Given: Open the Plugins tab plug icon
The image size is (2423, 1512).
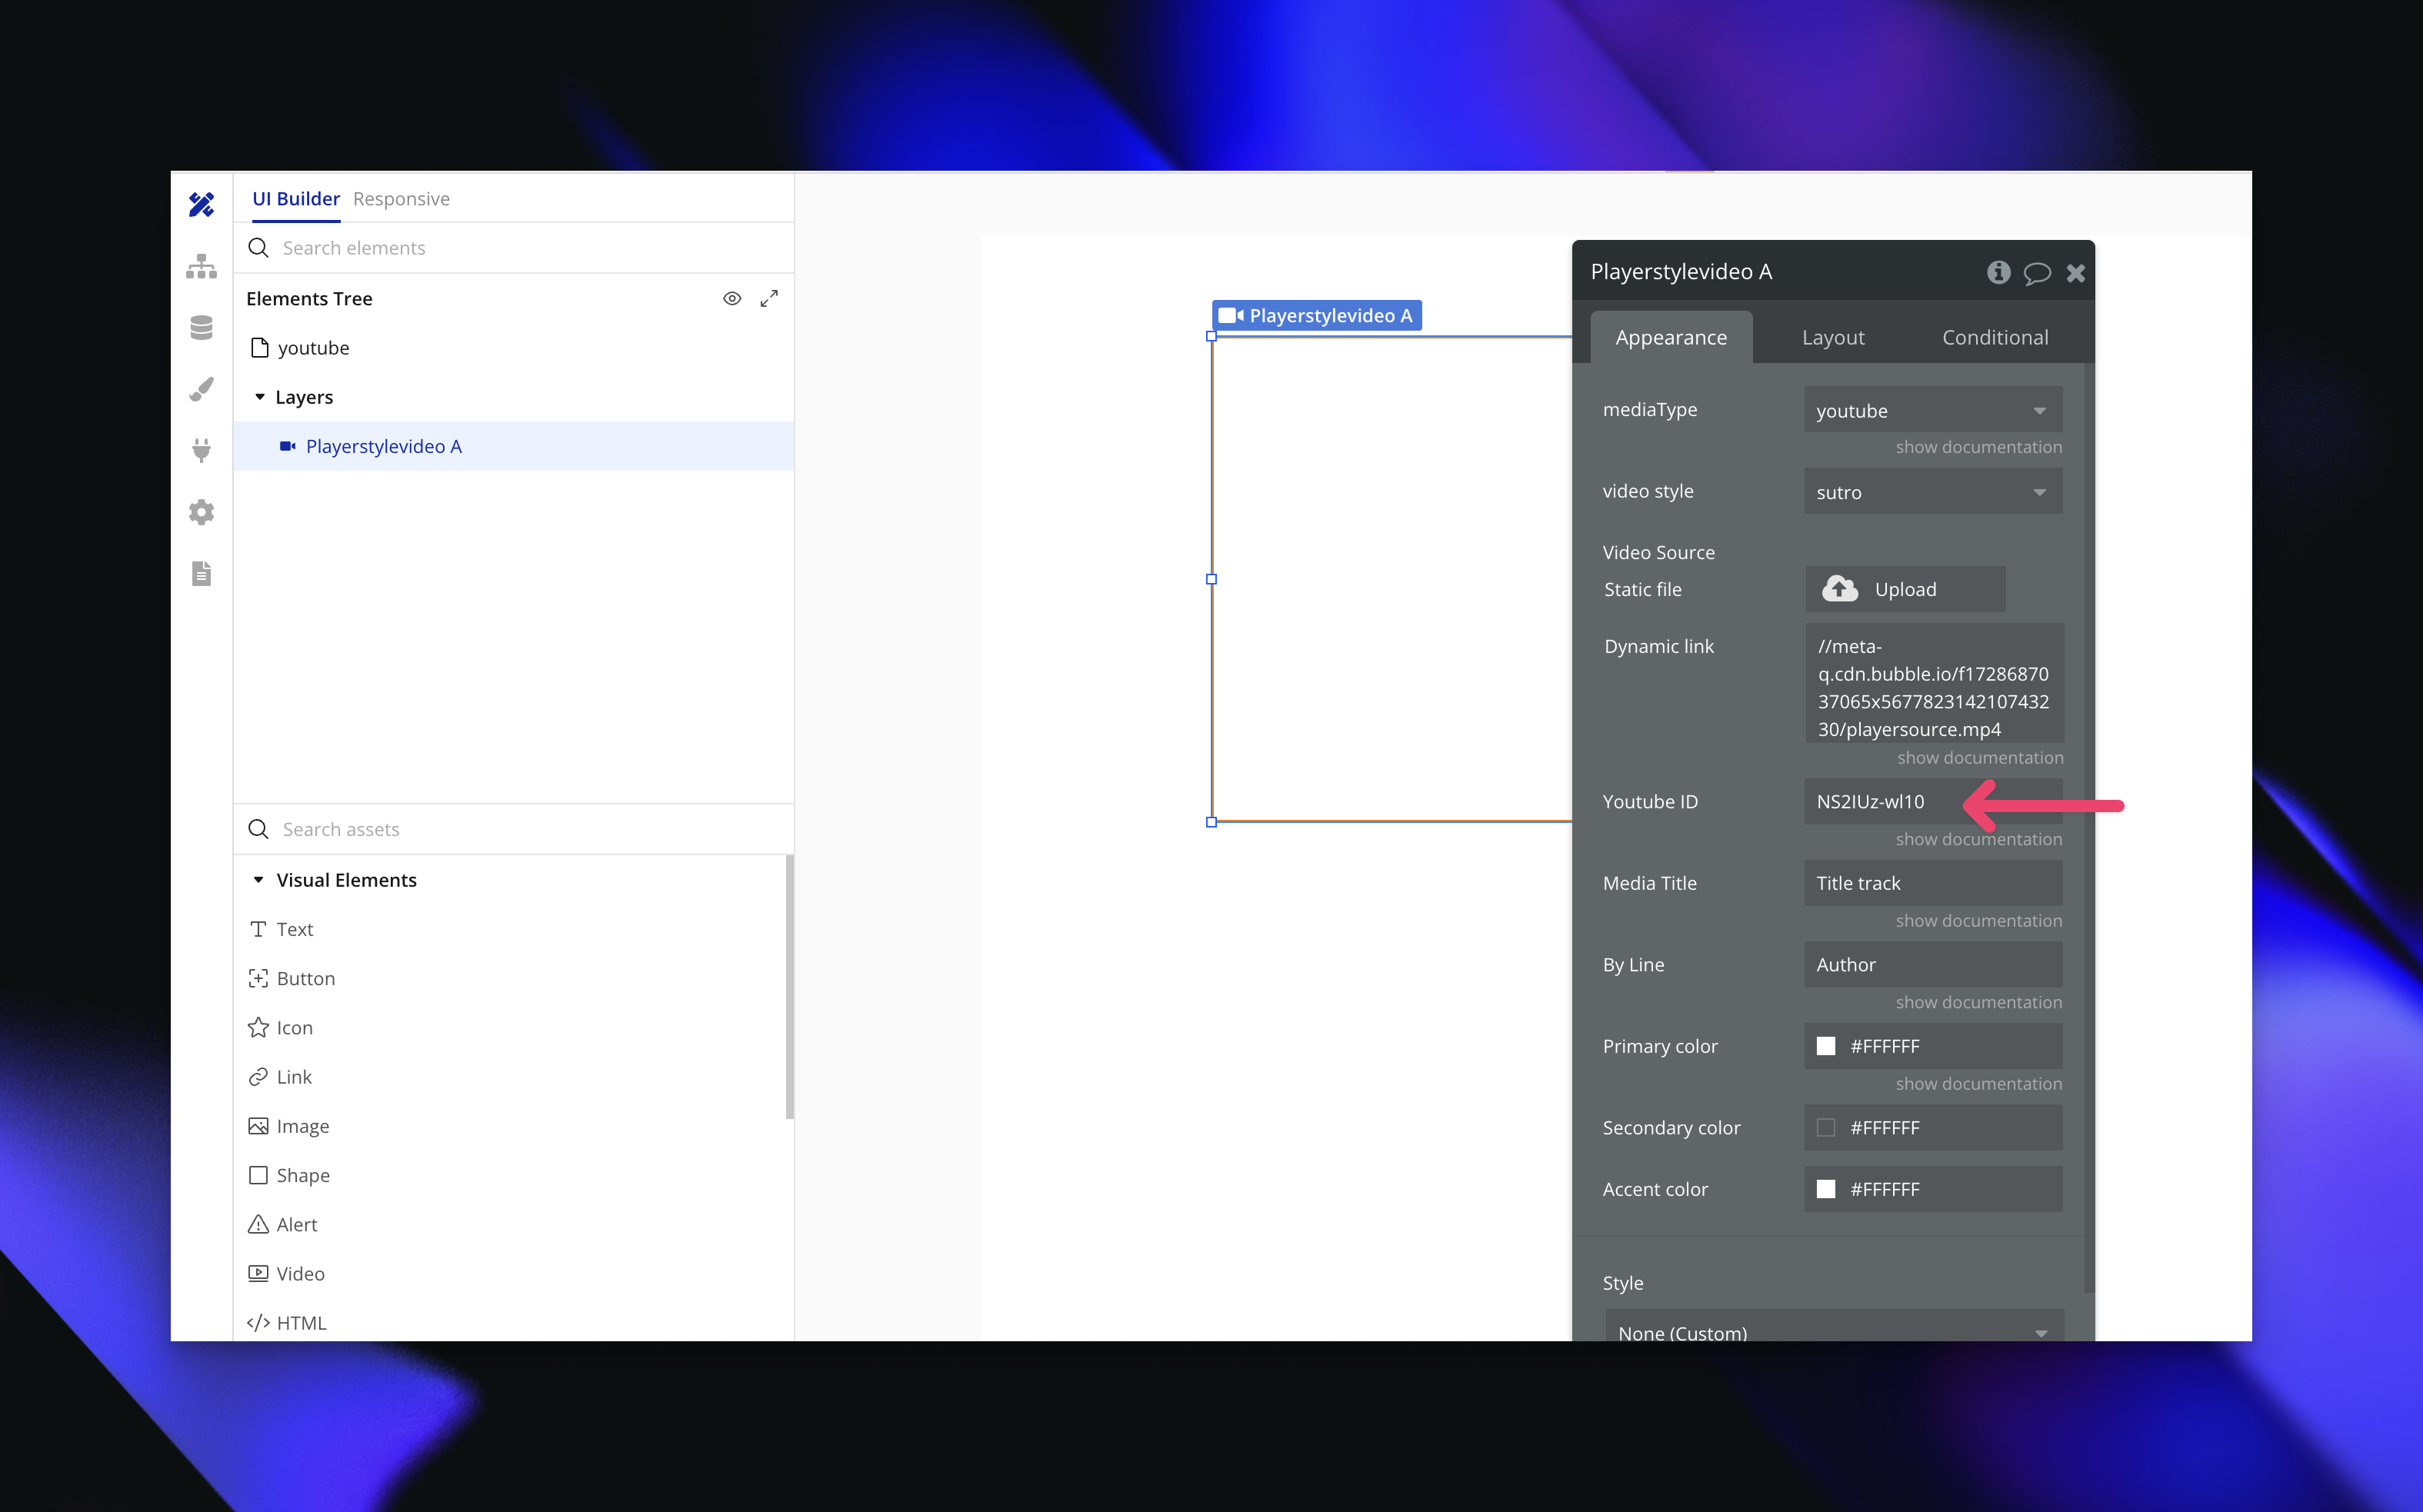Looking at the screenshot, I should click(x=201, y=451).
